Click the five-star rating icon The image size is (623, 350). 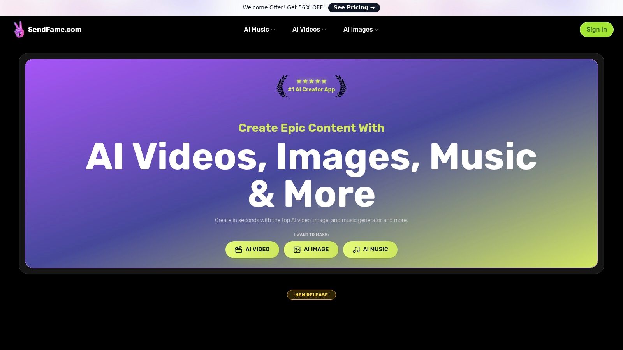311,81
